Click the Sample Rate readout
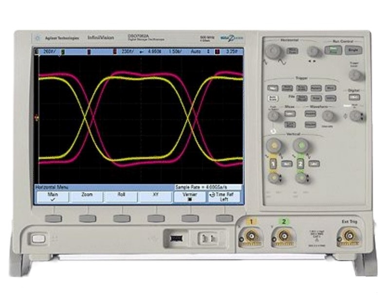 pyautogui.click(x=208, y=187)
